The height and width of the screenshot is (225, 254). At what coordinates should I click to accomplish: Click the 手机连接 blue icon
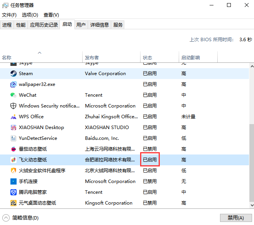click(14, 181)
